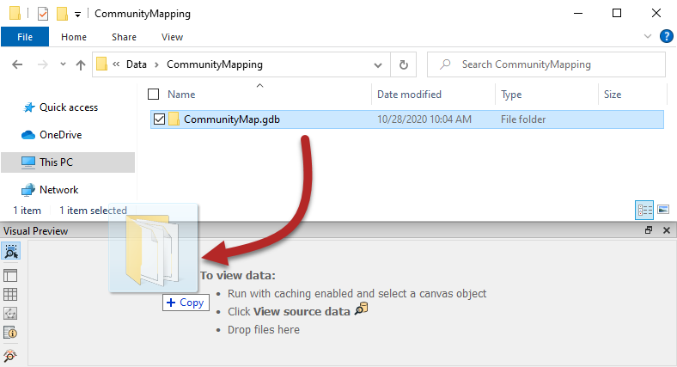Open Quick access in navigation pane
This screenshot has height=367, width=677.
(60, 107)
